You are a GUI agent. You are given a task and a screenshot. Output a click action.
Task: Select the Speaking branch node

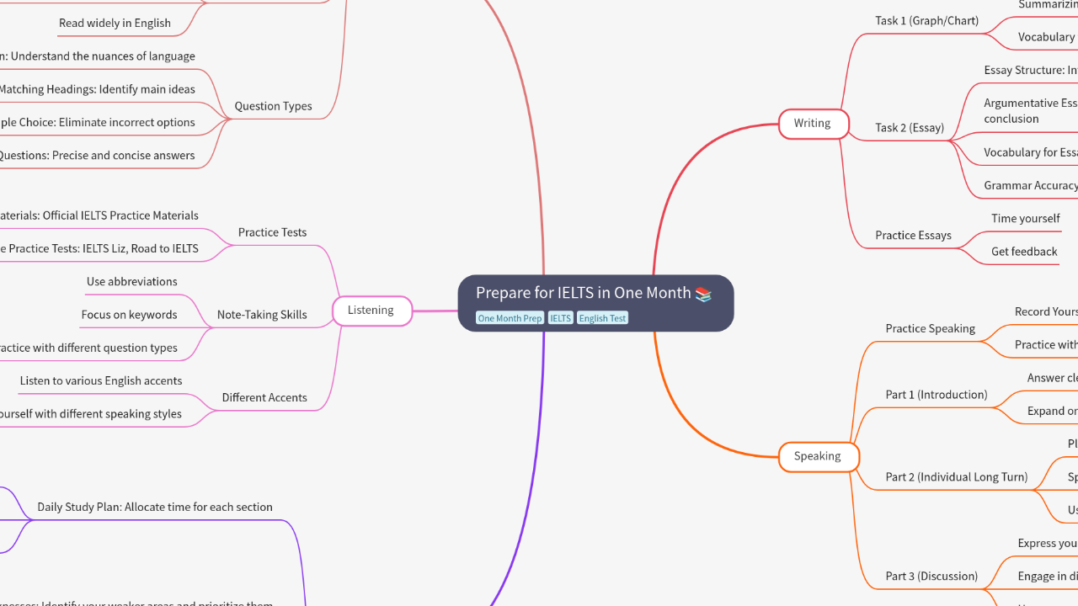click(818, 456)
